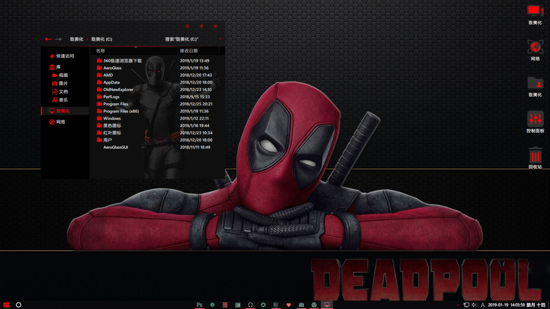Select 音乐 library in the sidebar
550x309 pixels.
point(60,100)
